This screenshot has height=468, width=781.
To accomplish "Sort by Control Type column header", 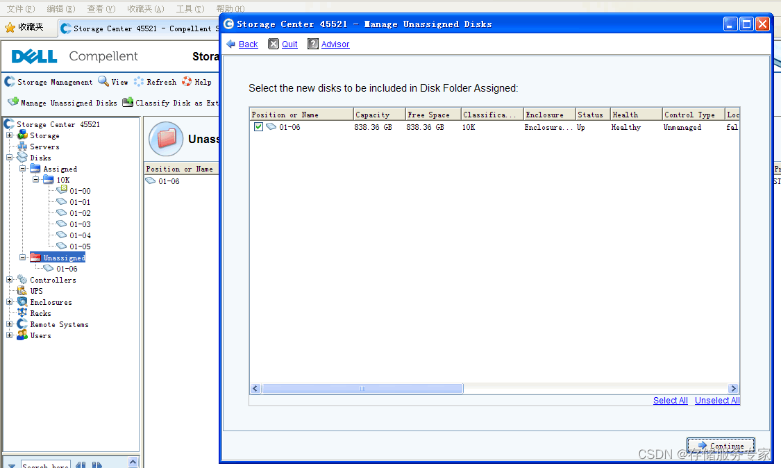I will tap(694, 115).
